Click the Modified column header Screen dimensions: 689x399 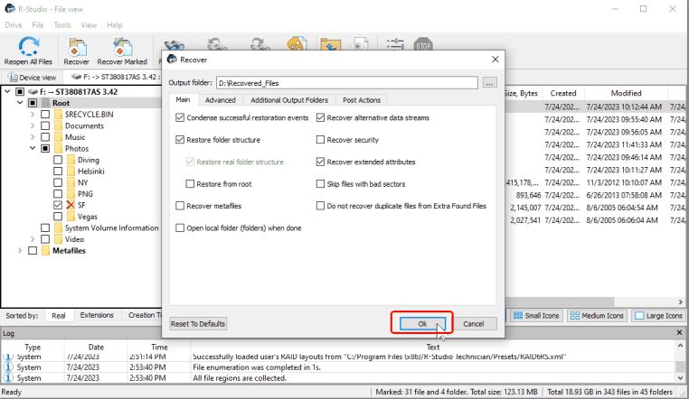[626, 93]
